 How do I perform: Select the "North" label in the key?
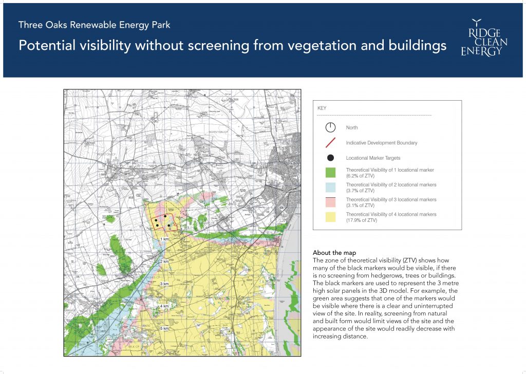(x=352, y=127)
